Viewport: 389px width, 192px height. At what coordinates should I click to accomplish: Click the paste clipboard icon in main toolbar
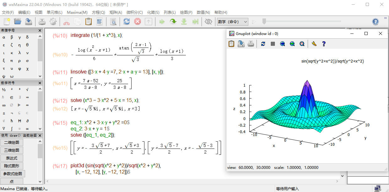89,22
